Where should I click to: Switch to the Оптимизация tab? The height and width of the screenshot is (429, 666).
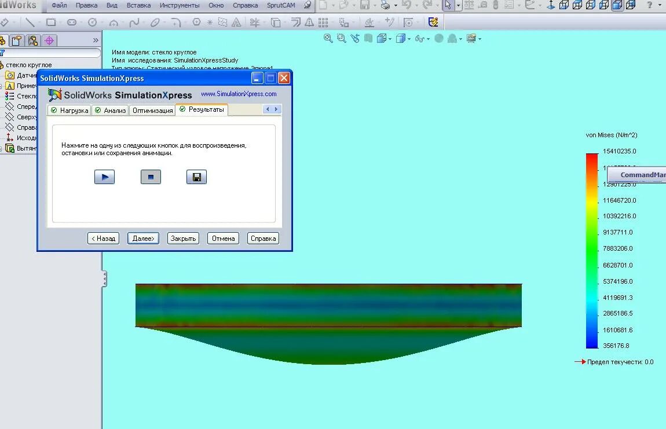click(x=152, y=111)
